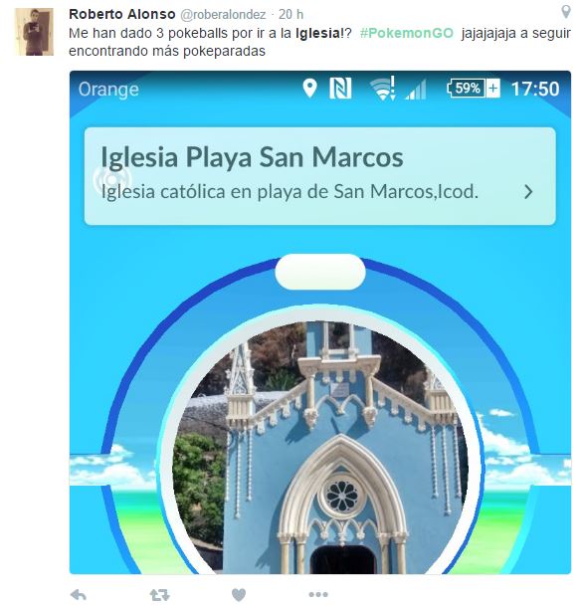Tap the Iglesia Playa San Marcos title
The width and height of the screenshot is (582, 611).
252,157
